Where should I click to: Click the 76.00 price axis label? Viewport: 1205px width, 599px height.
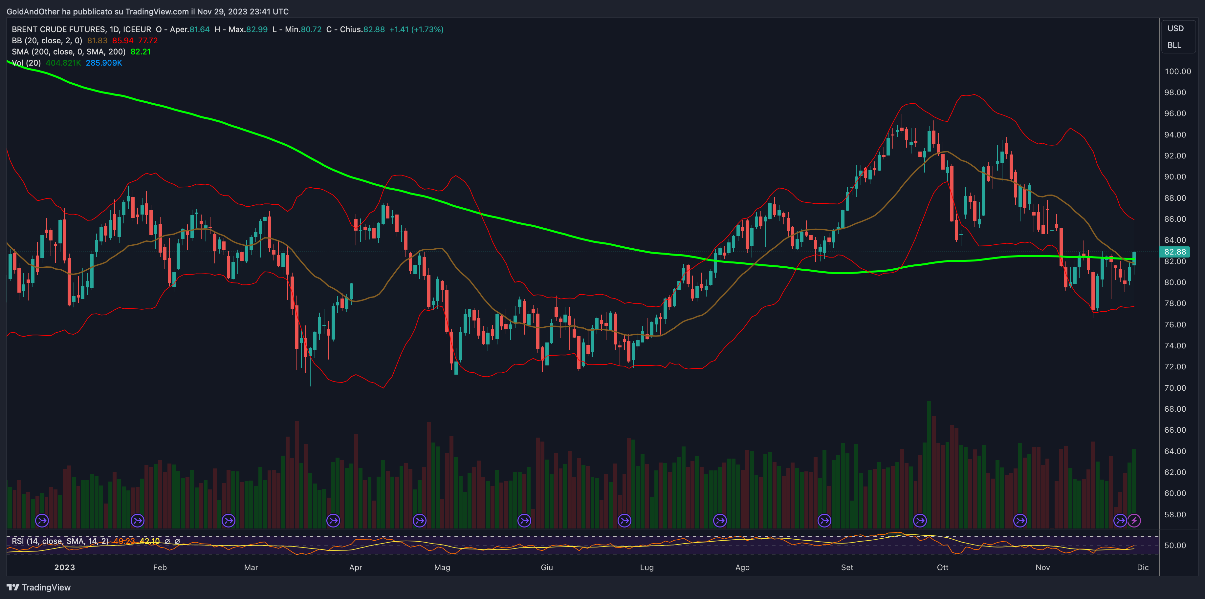click(1175, 324)
